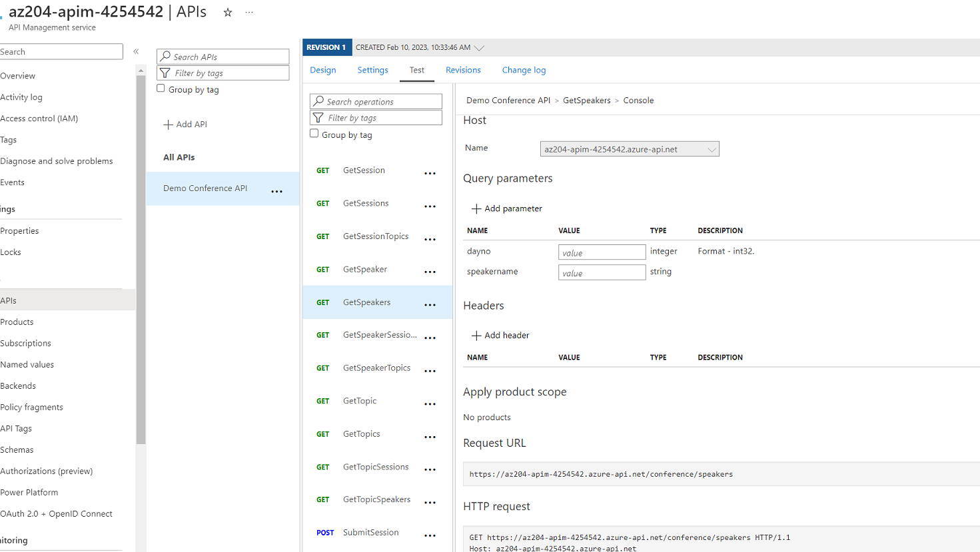Select the SubmitSession POST operation
The image size is (980, 552).
[x=370, y=533]
